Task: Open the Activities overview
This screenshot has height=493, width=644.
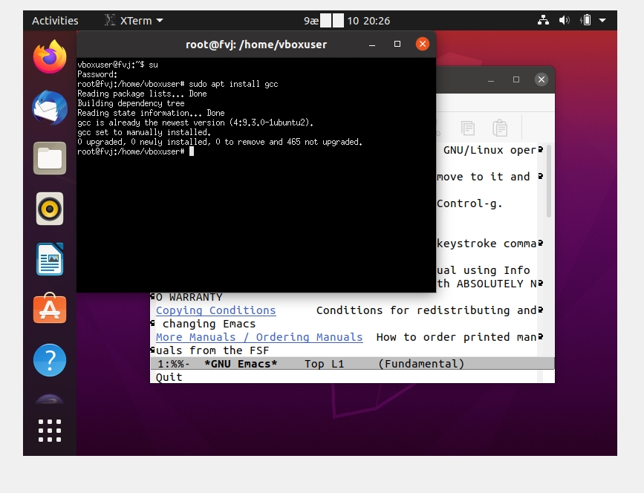Action: [55, 21]
